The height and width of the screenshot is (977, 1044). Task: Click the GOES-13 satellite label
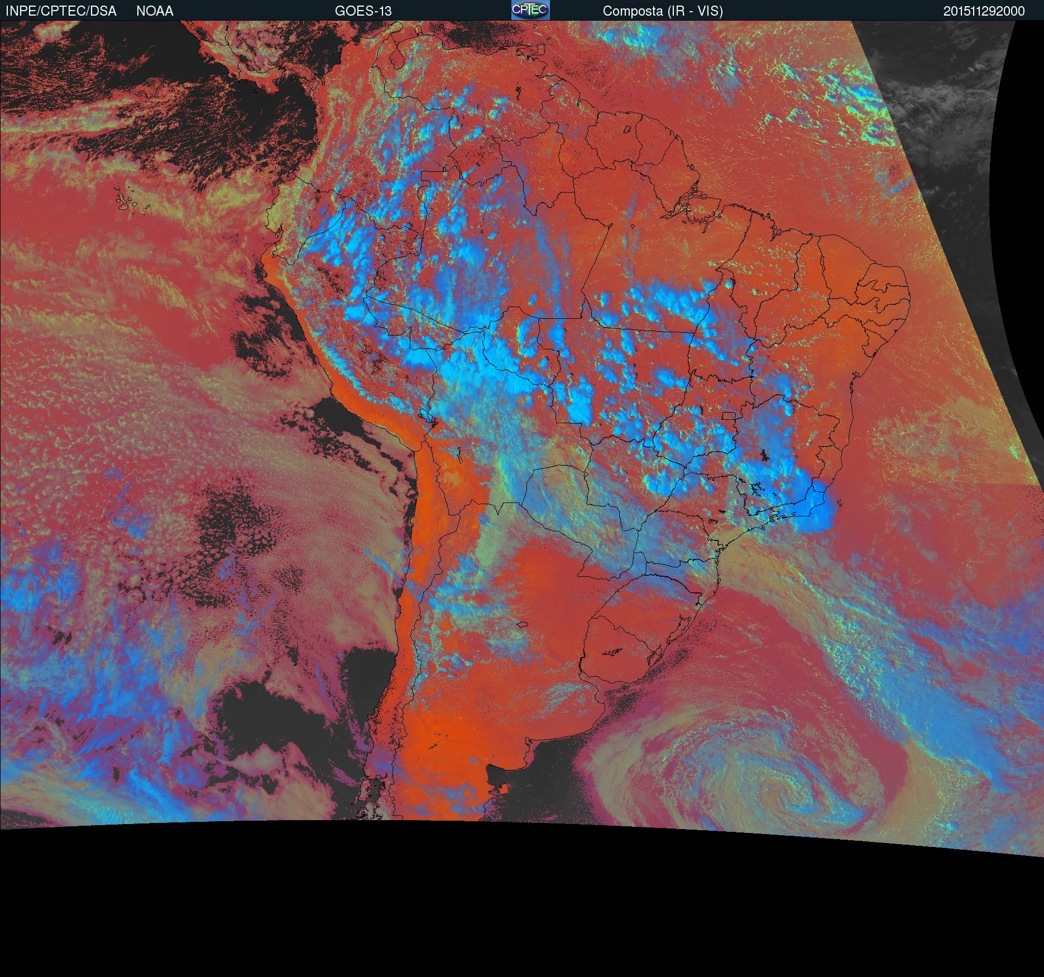pos(363,11)
